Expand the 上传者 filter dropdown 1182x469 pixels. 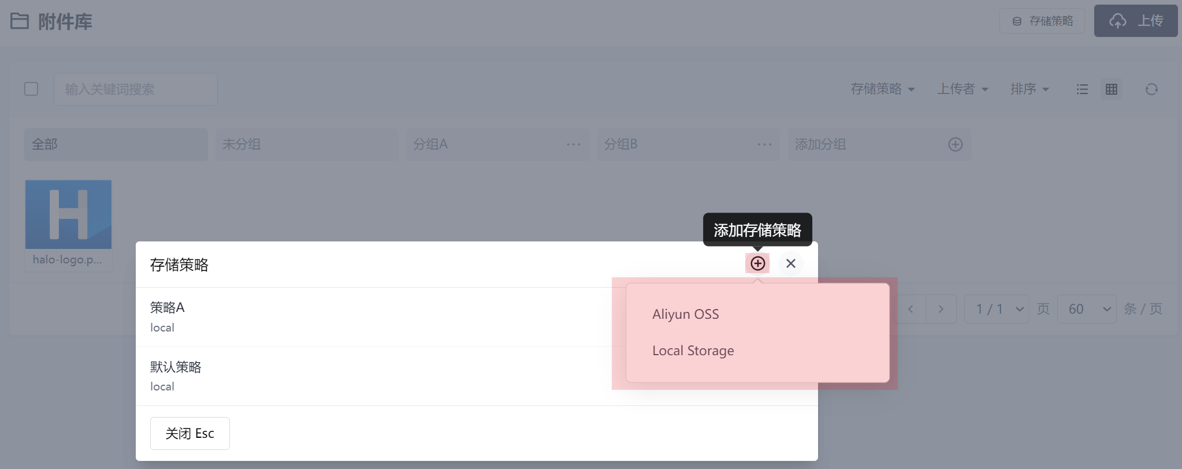[x=962, y=89]
